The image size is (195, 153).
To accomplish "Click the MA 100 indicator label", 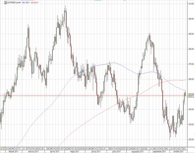I will [25, 2].
